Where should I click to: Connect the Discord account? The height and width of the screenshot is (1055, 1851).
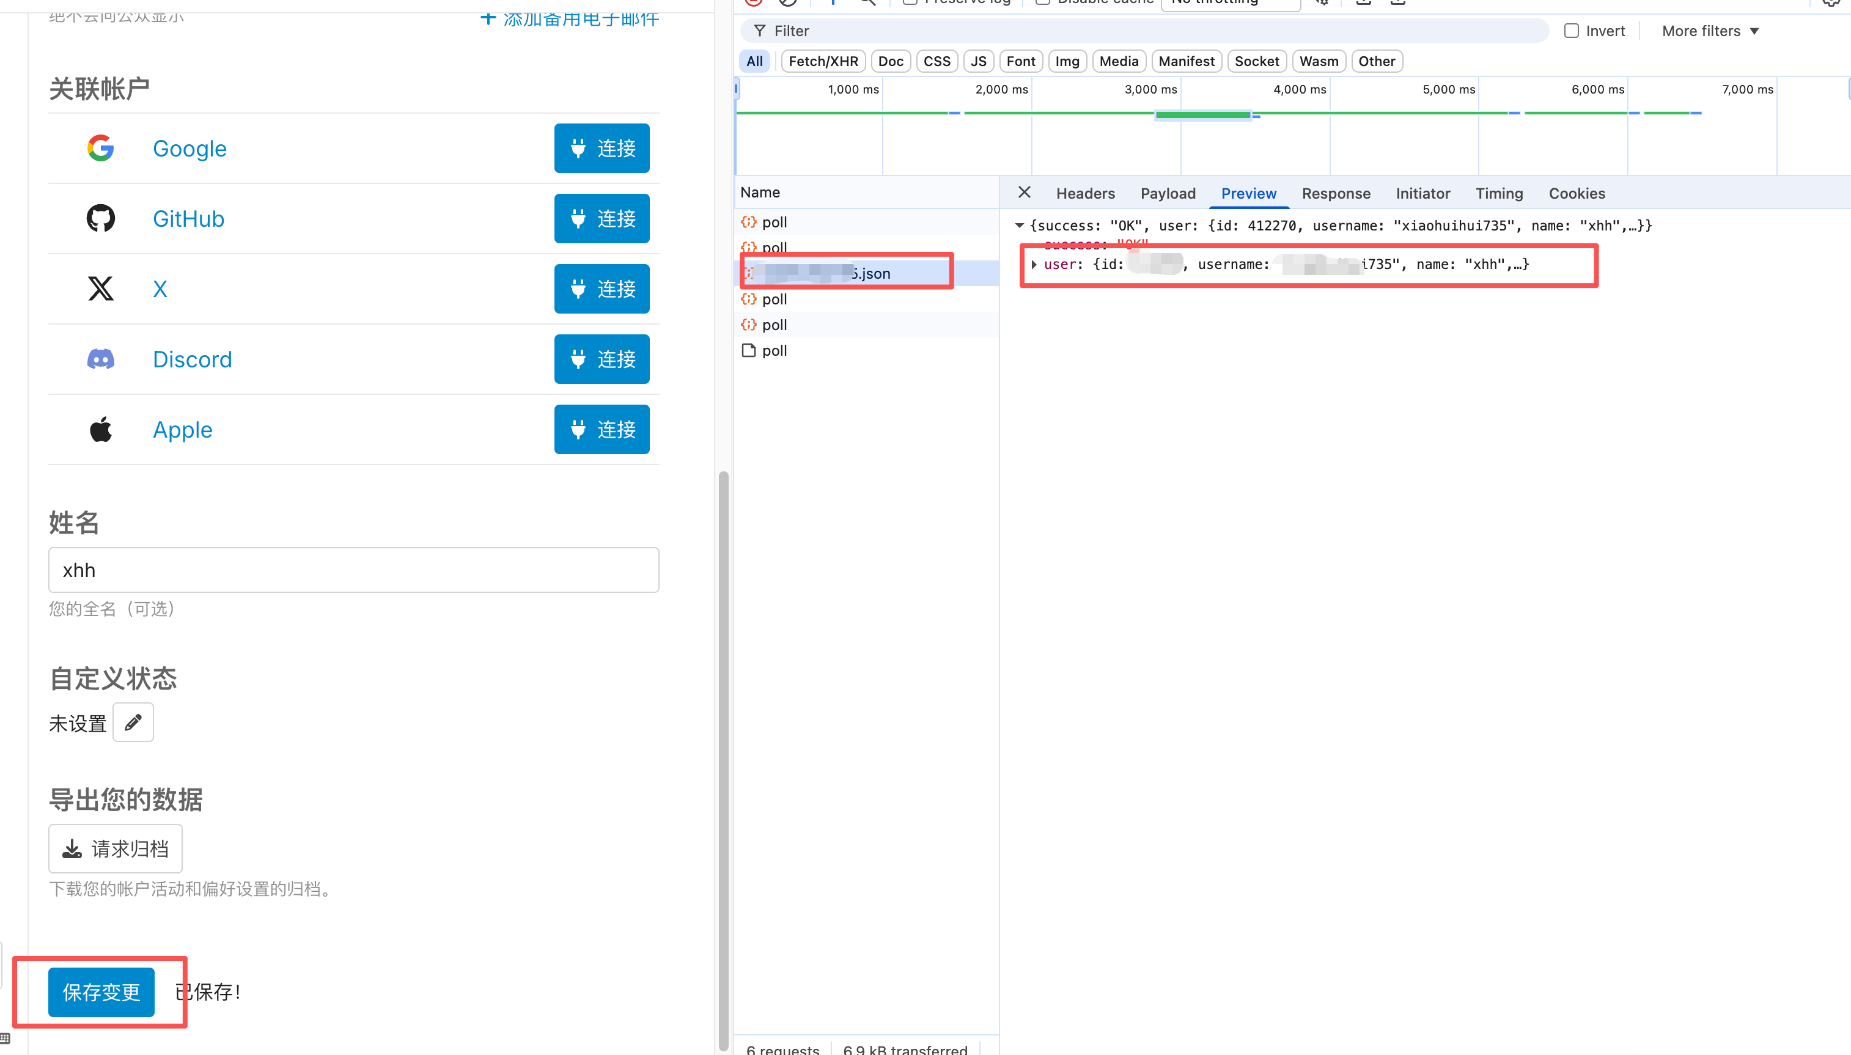click(602, 359)
